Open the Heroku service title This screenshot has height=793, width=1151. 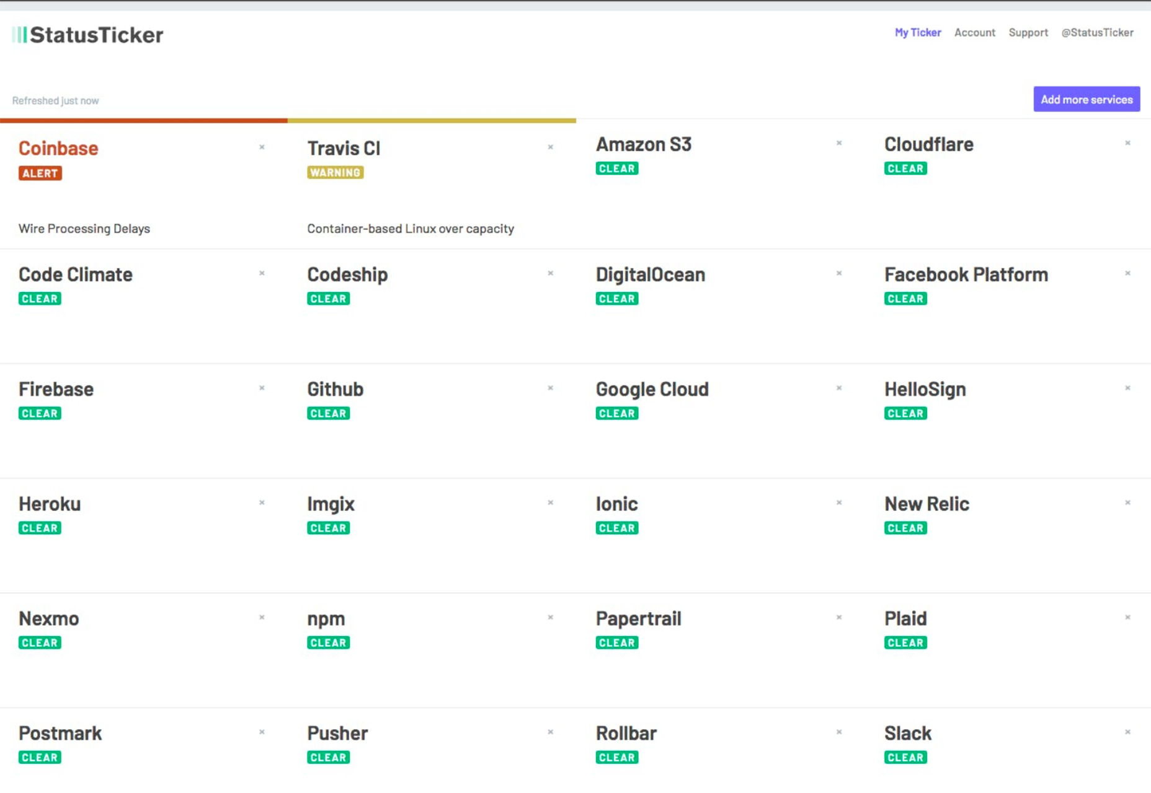pyautogui.click(x=50, y=504)
